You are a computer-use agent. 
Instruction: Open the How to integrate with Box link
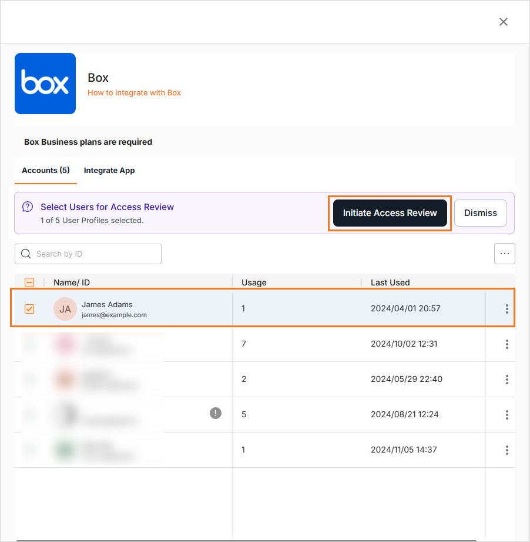tap(134, 92)
